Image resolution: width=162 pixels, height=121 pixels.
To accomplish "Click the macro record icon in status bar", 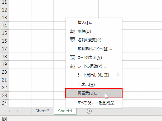I will coord(5,119).
